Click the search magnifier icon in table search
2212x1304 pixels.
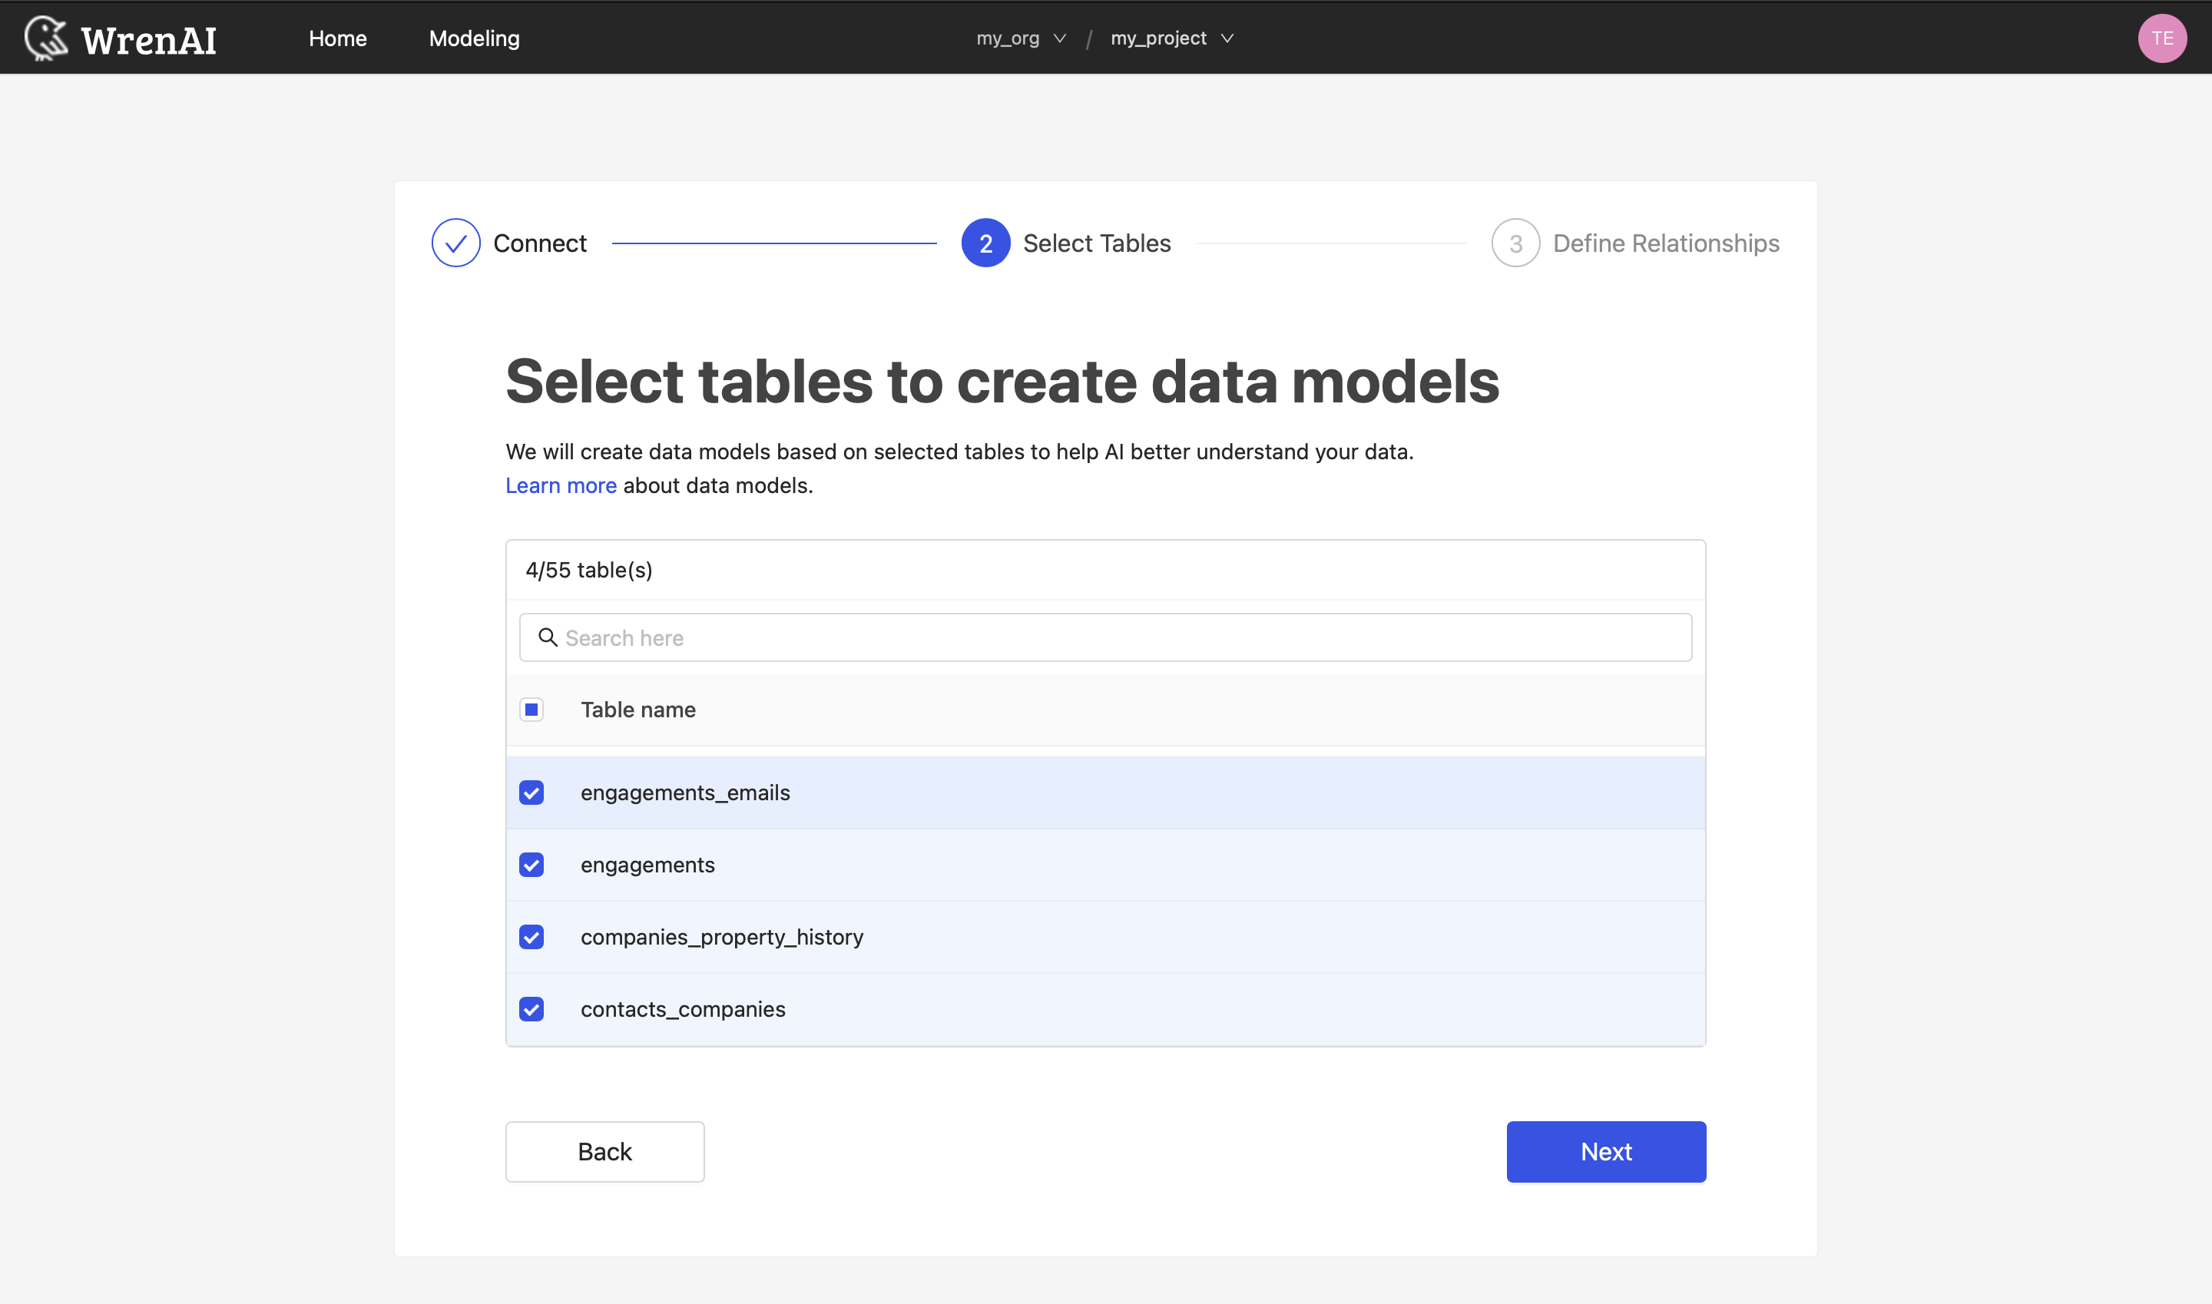click(548, 637)
